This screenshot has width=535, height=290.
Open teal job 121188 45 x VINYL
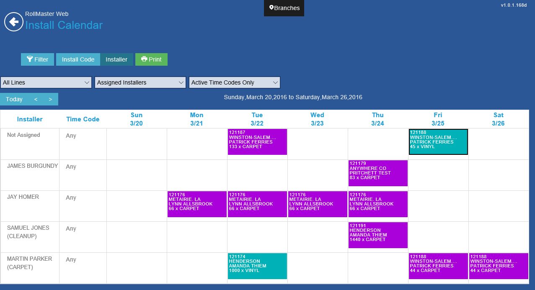pyautogui.click(x=438, y=142)
